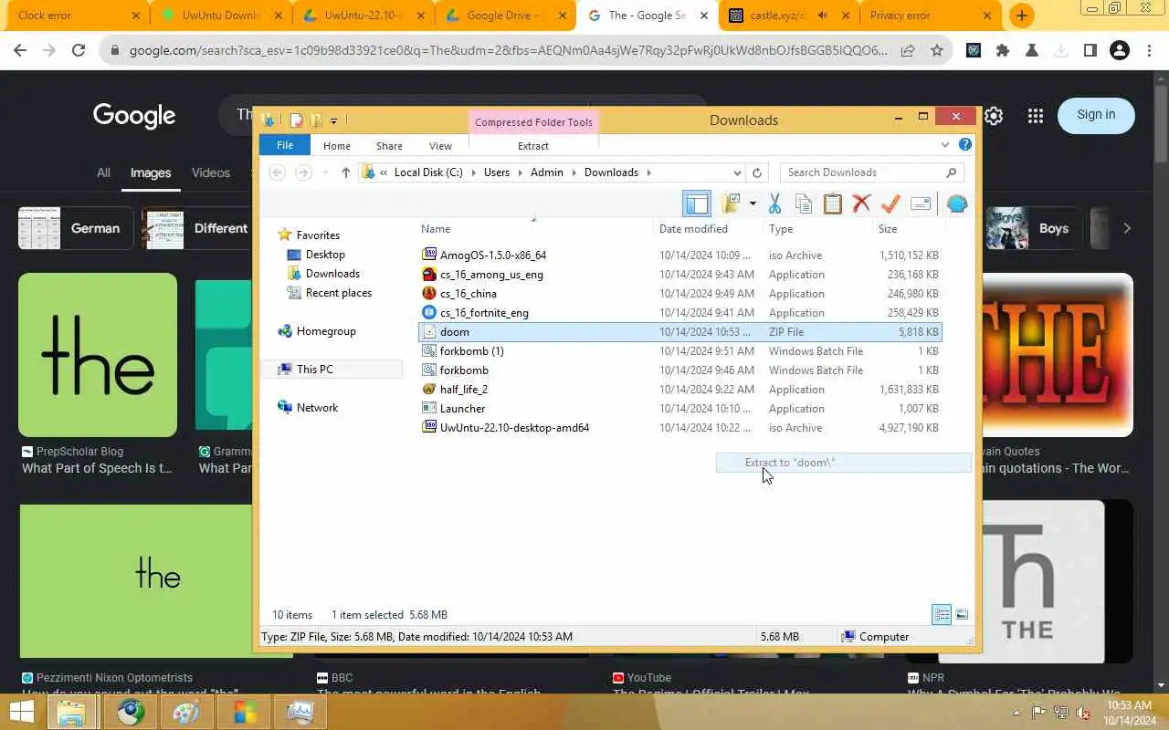The image size is (1169, 730).
Task: Click the New Folder quick access icon in title bar
Action: tap(316, 120)
